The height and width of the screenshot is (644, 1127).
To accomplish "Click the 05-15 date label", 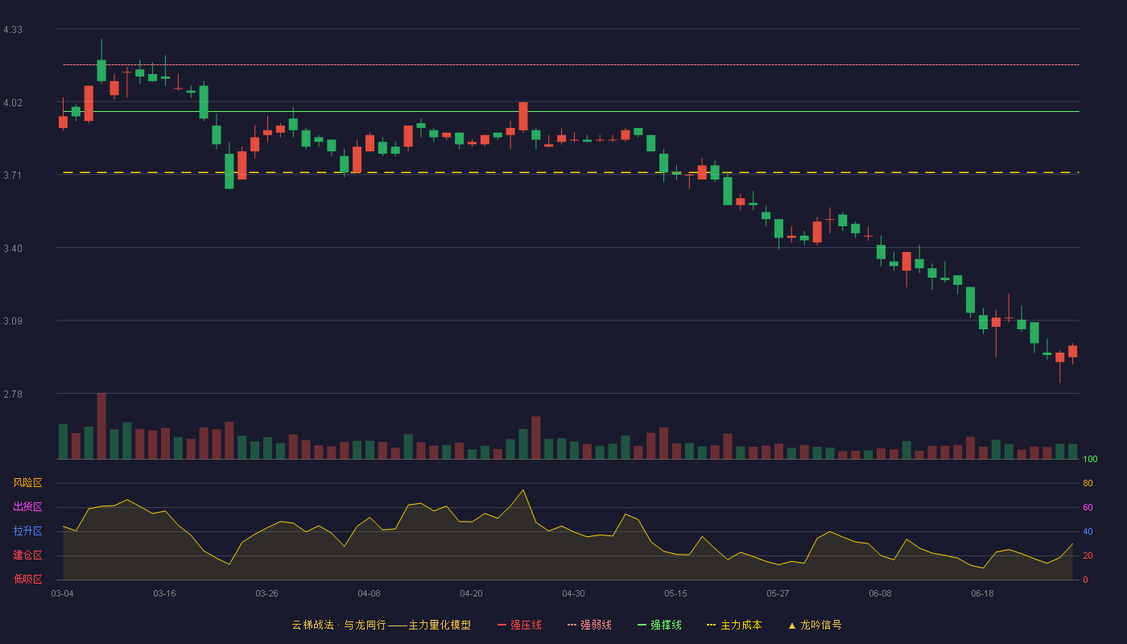I will (676, 593).
